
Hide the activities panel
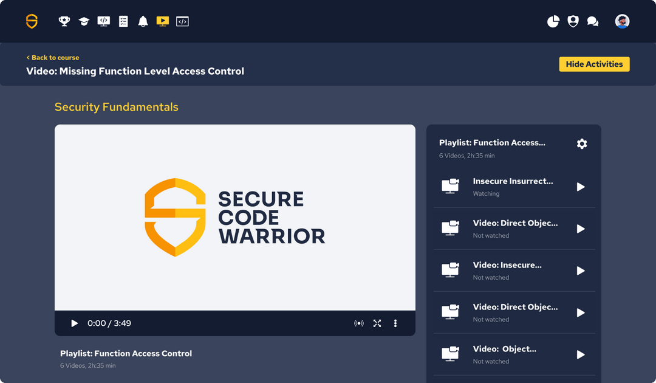point(594,64)
